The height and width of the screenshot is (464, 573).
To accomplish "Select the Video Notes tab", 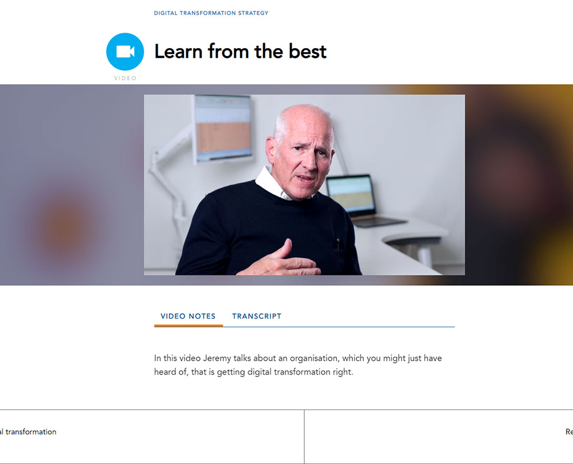I will tap(188, 316).
